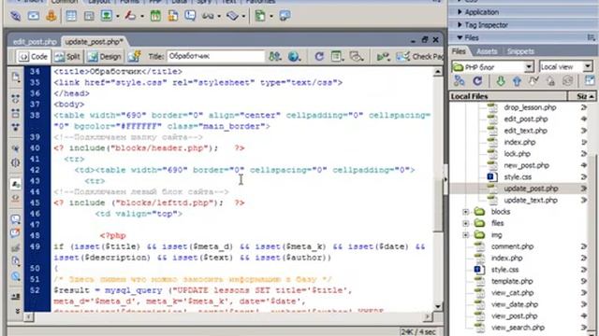Viewport: 599px width, 336px height.
Task: Expand the Application panel group
Action: click(460, 12)
